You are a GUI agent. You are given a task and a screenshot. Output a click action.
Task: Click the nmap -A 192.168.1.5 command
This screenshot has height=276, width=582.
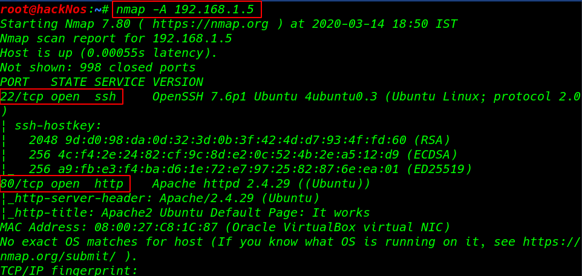tap(185, 10)
